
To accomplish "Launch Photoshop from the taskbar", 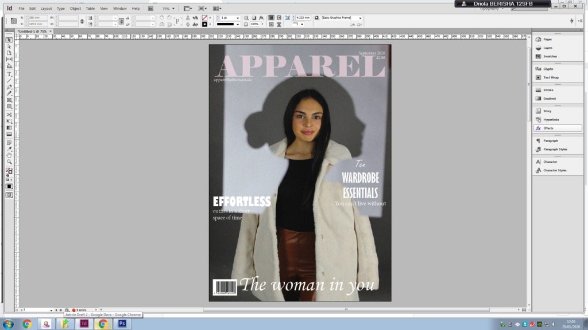I will (122, 323).
